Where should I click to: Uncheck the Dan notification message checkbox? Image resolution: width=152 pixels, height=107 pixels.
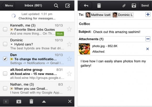point(5,59)
